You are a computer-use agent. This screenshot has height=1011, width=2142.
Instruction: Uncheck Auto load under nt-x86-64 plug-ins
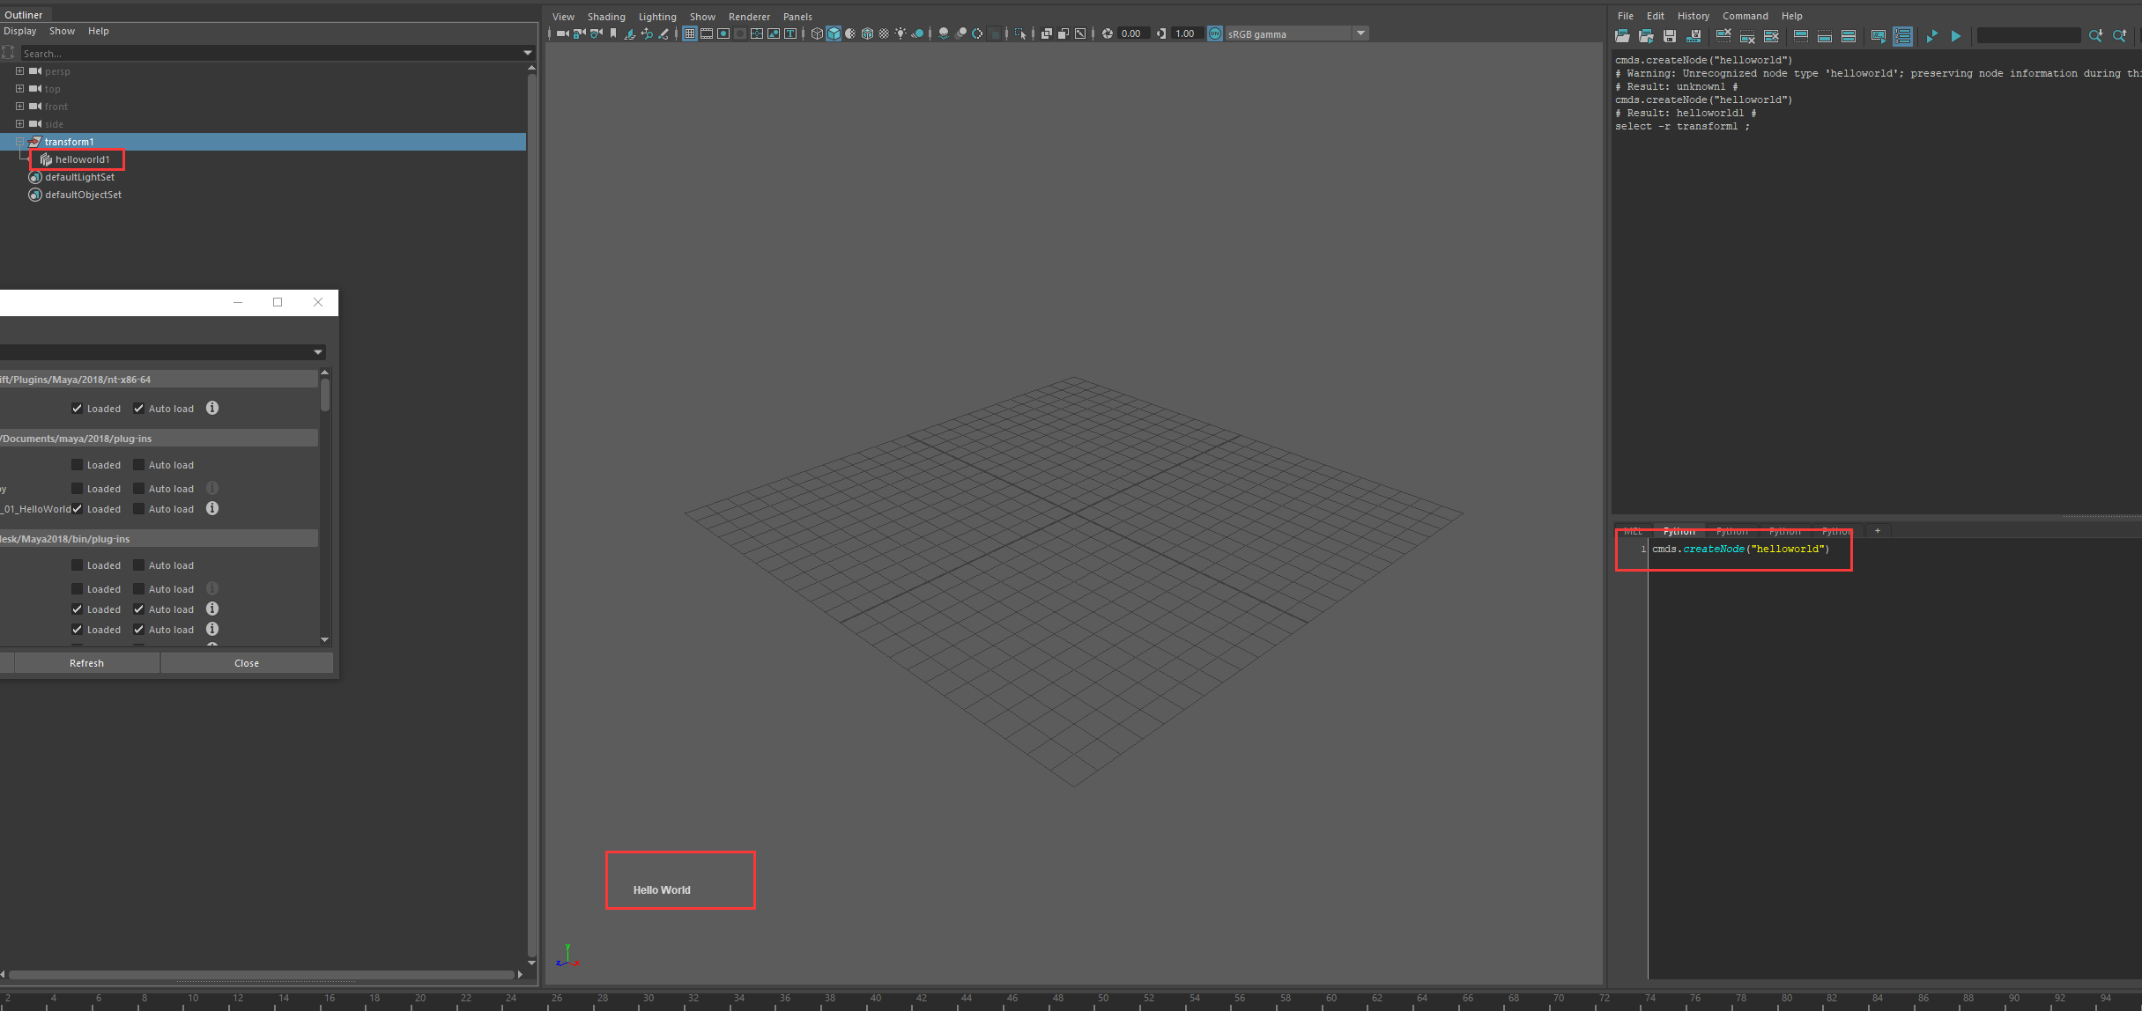click(139, 409)
